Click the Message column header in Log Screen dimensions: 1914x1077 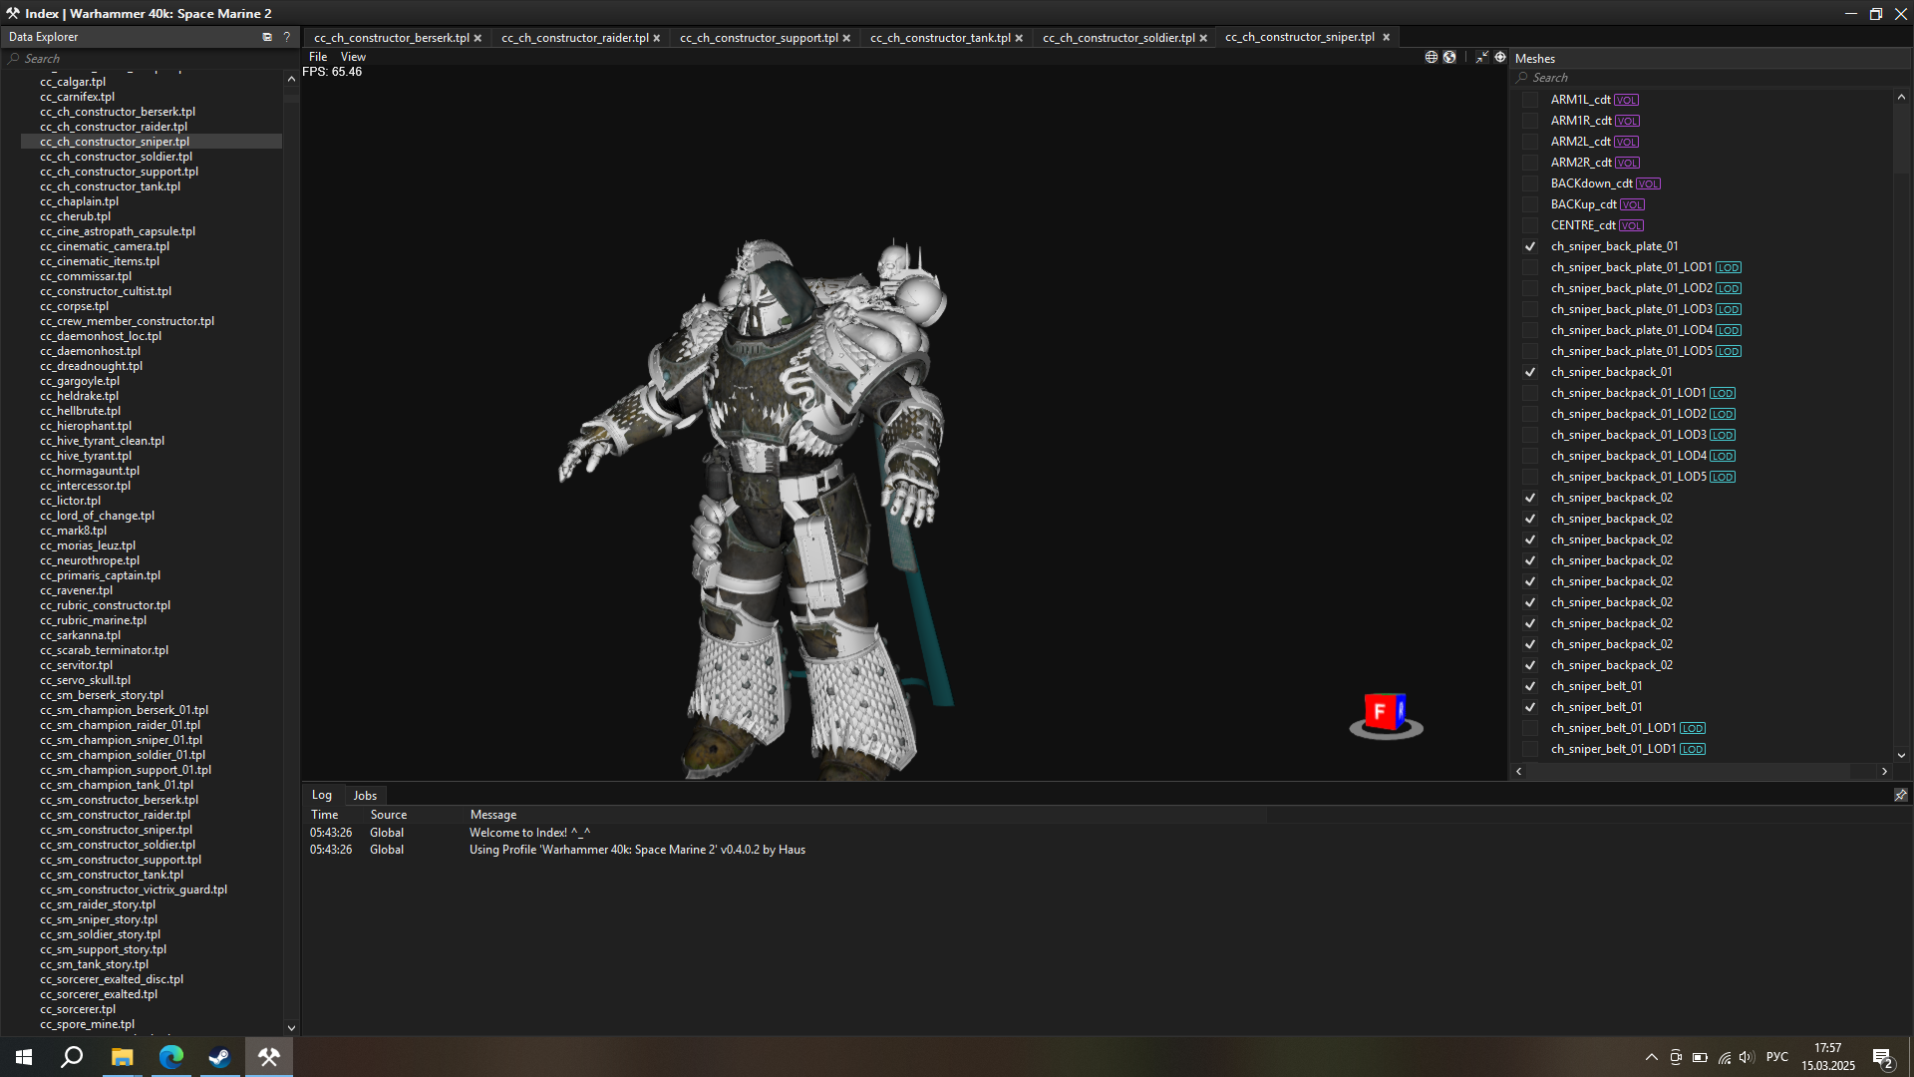tap(493, 815)
